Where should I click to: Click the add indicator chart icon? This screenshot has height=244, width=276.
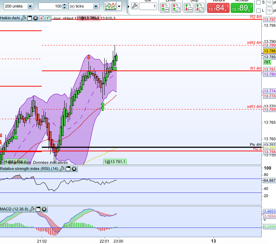(110, 6)
